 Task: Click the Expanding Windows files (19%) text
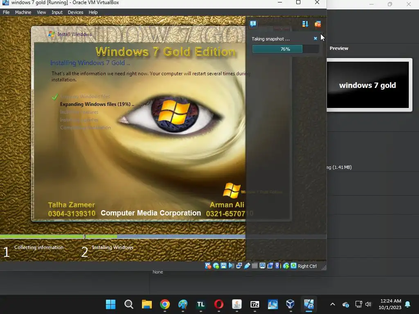point(97,104)
